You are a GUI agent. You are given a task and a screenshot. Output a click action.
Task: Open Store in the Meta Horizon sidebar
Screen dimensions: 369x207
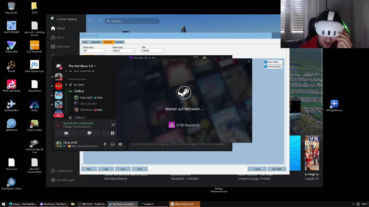pyautogui.click(x=57, y=37)
